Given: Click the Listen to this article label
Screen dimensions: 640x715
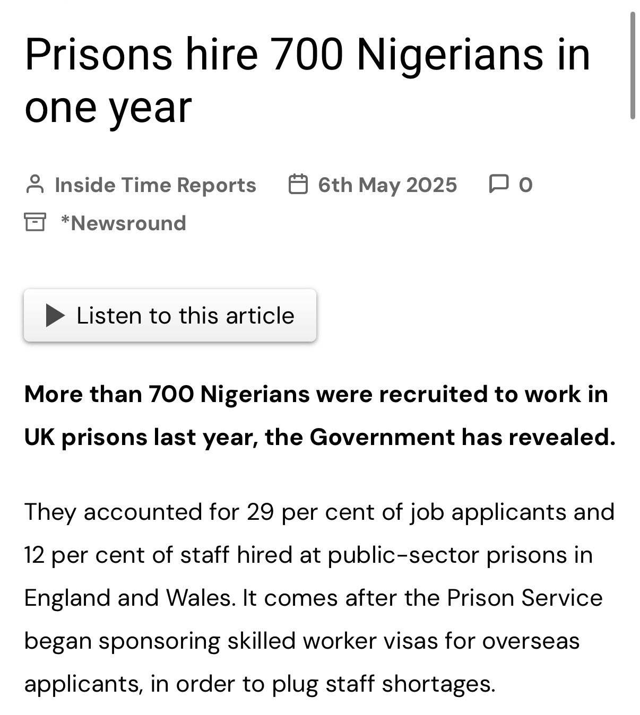Looking at the screenshot, I should [x=185, y=316].
